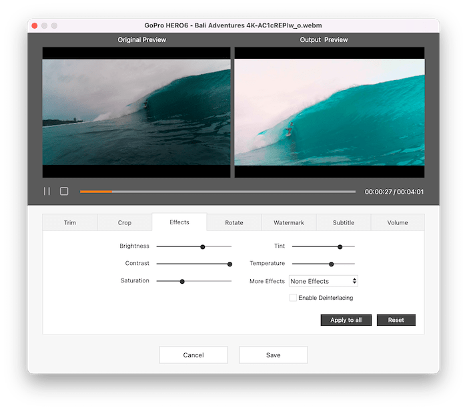Switch to the Volume tab

[398, 222]
